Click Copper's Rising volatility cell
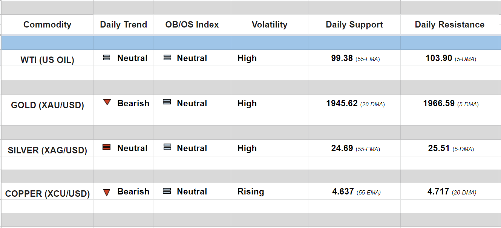Viewport: 501px width, 228px height. tap(251, 191)
